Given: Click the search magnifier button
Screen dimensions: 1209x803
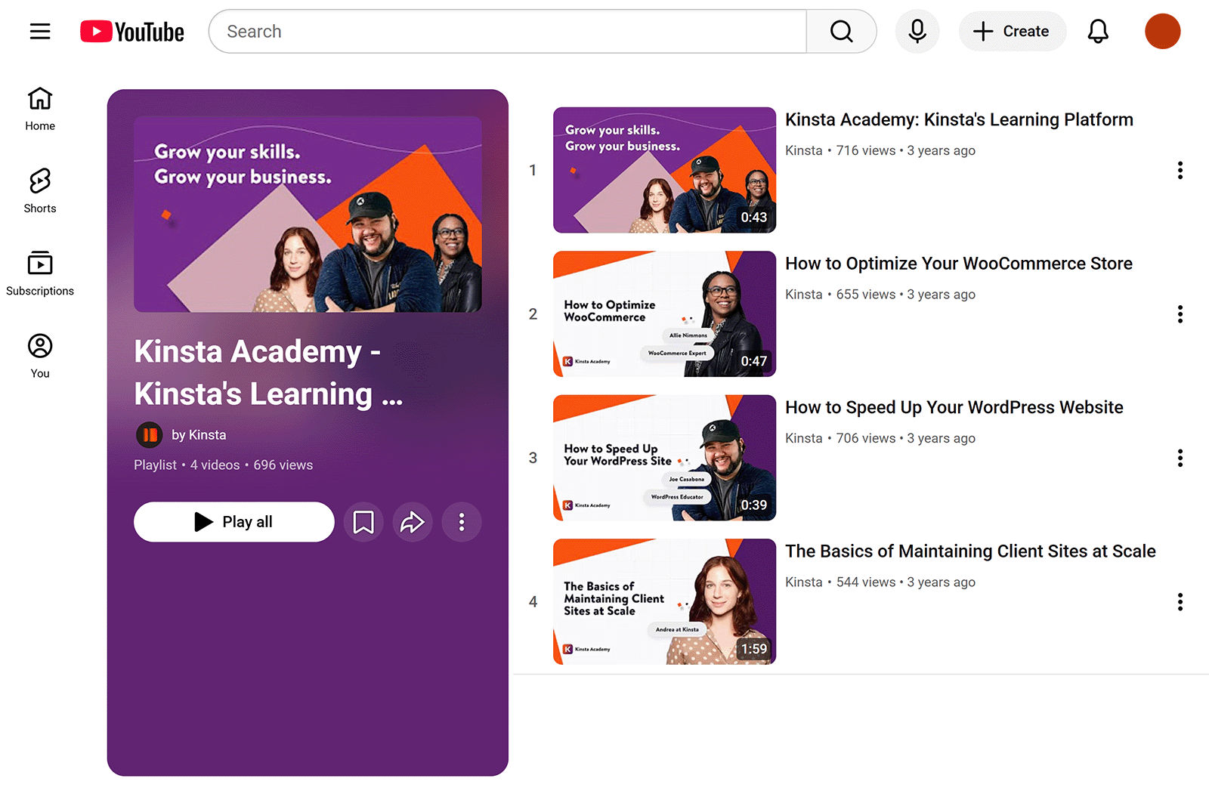Looking at the screenshot, I should (x=841, y=32).
